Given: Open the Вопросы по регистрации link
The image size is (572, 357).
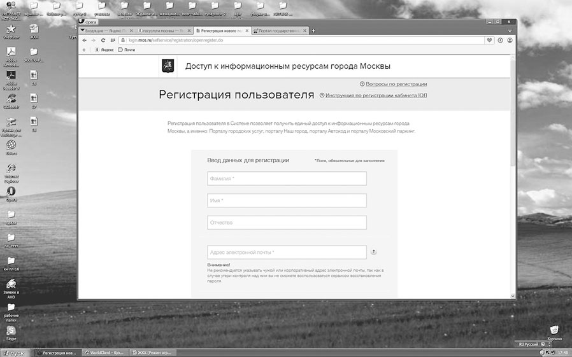Looking at the screenshot, I should click(396, 84).
